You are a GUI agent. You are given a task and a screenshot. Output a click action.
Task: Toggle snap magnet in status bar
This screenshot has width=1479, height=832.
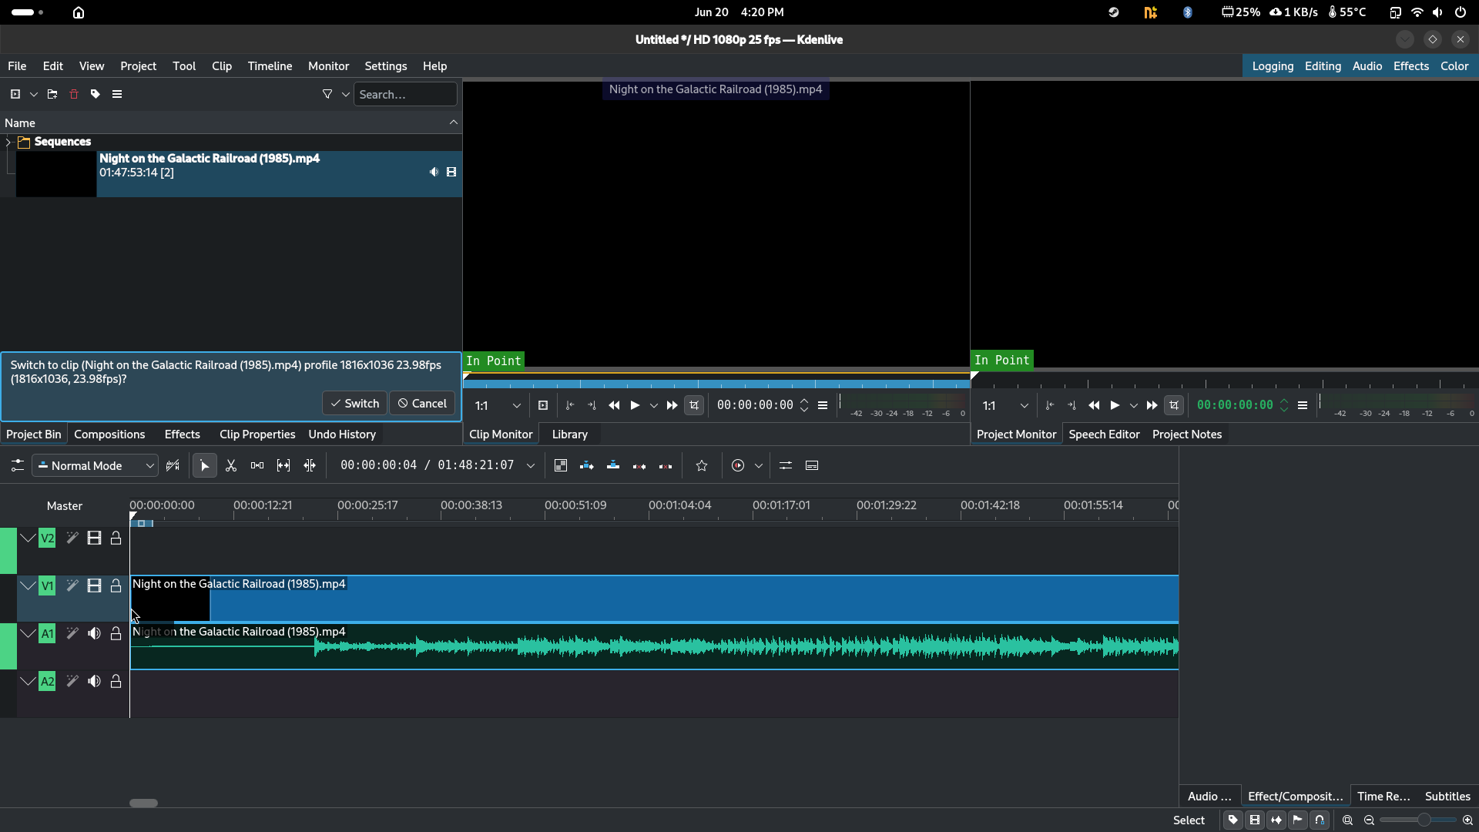click(1320, 820)
